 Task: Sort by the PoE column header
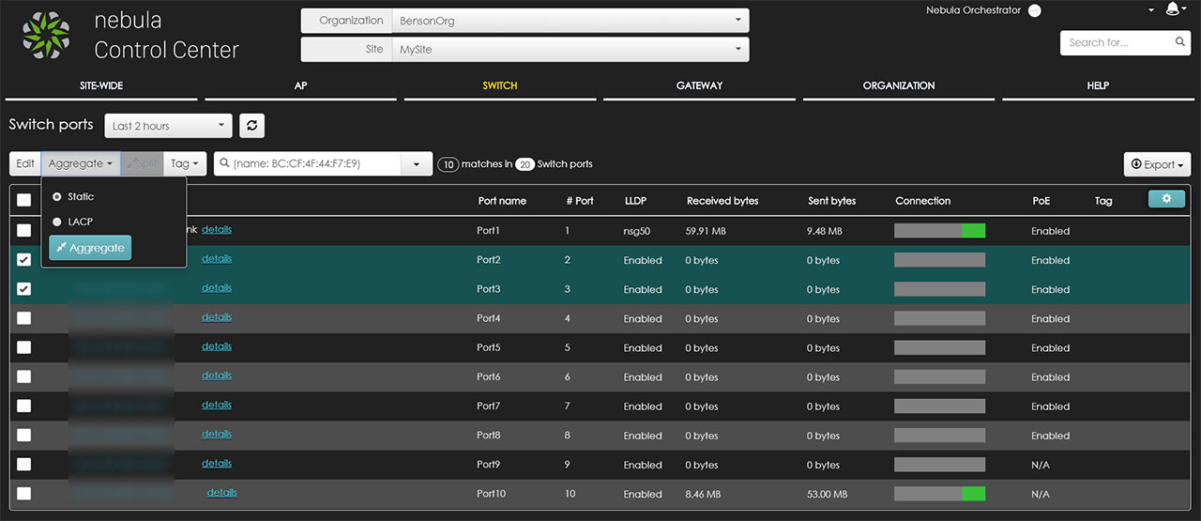click(x=1041, y=201)
